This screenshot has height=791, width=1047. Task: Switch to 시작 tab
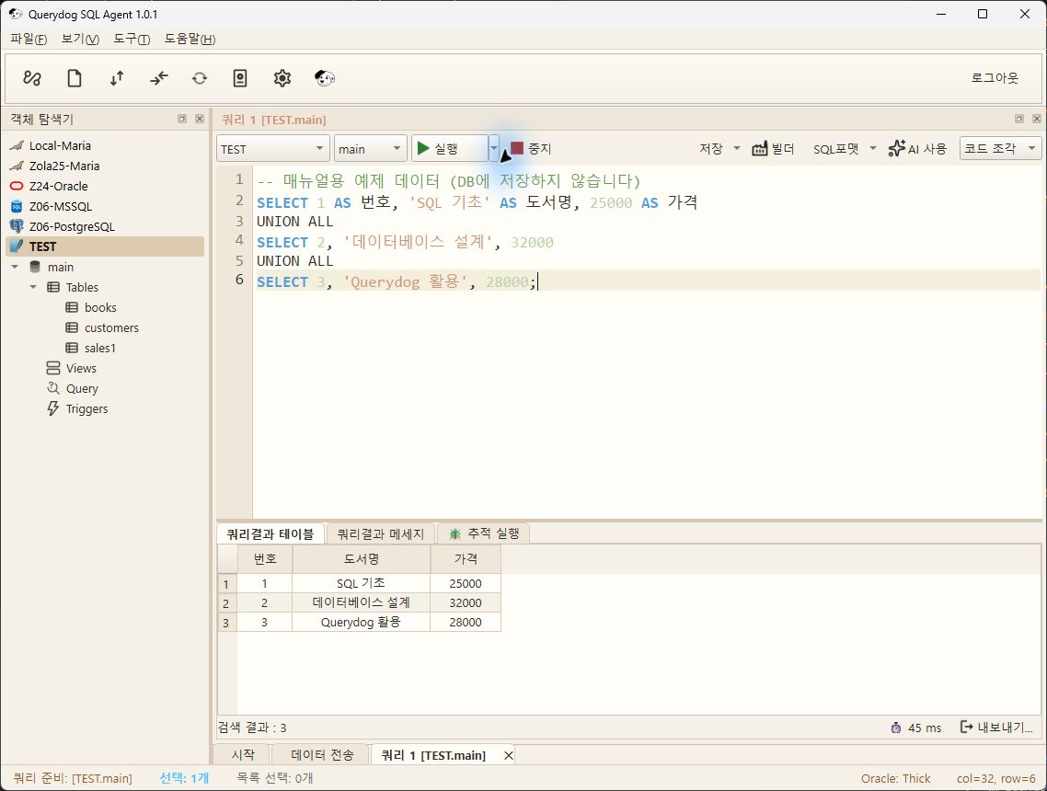pyautogui.click(x=243, y=754)
